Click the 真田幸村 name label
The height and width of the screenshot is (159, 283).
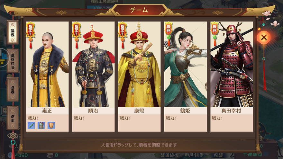coord(231,110)
